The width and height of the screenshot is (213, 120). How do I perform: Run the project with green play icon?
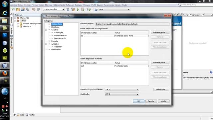78,9
